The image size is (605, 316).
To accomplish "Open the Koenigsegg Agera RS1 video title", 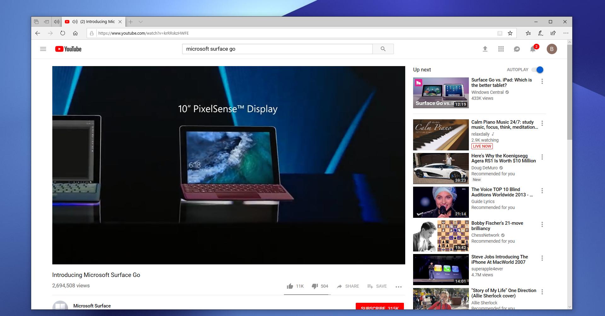I will point(504,158).
